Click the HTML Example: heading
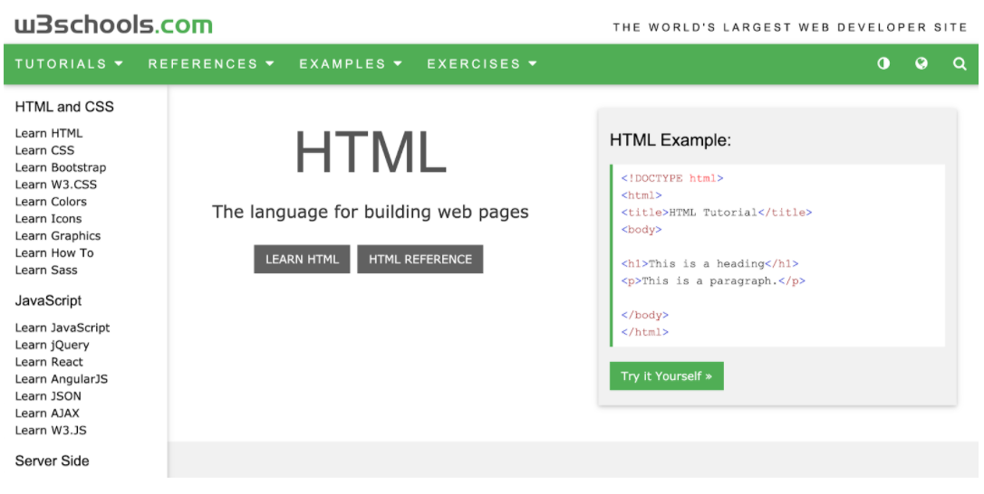 [670, 140]
